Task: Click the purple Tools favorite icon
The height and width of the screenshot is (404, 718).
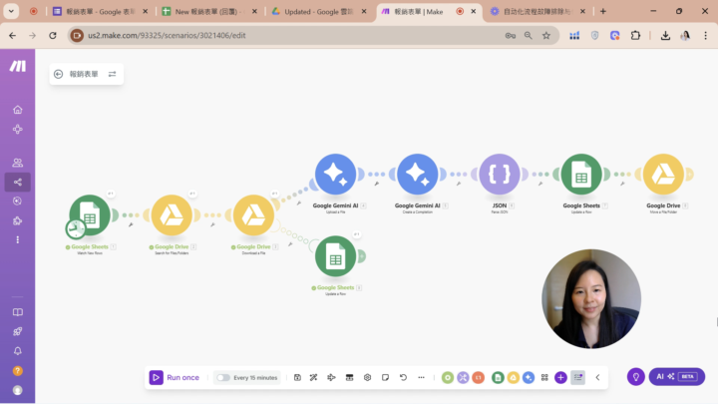Action: (x=463, y=377)
